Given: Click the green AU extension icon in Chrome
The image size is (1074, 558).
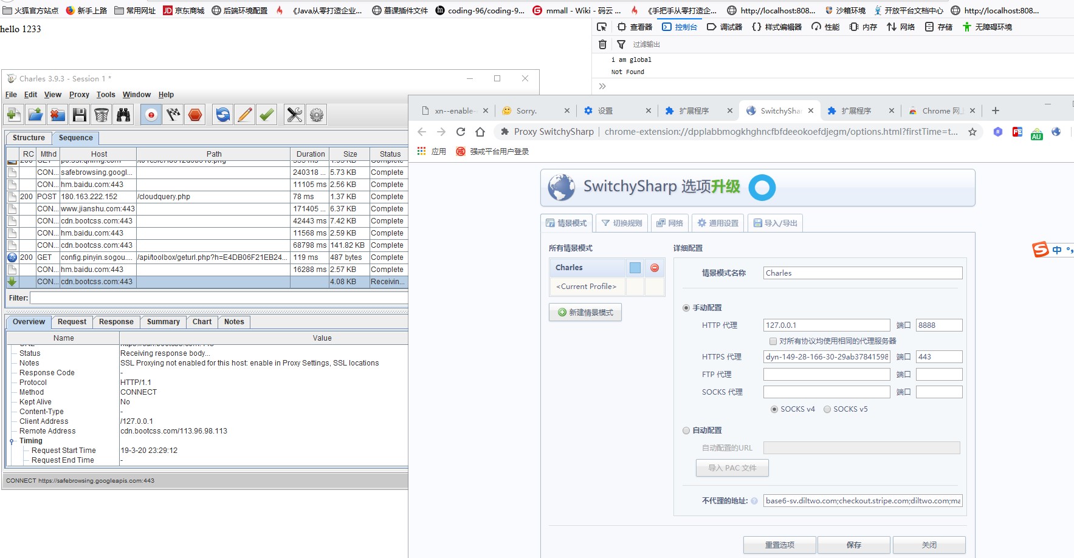Looking at the screenshot, I should pyautogui.click(x=1037, y=134).
